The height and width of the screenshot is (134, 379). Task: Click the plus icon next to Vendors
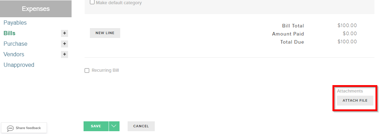(64, 55)
